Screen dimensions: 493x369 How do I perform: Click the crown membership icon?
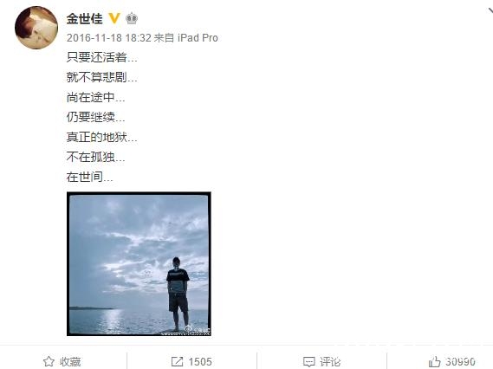132,18
